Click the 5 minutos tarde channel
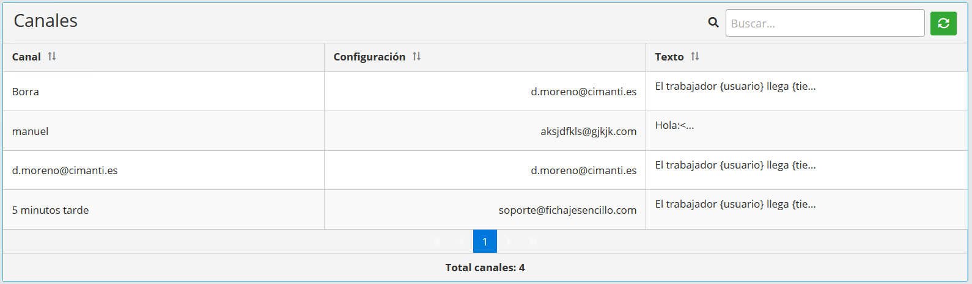This screenshot has height=284, width=972. point(51,210)
